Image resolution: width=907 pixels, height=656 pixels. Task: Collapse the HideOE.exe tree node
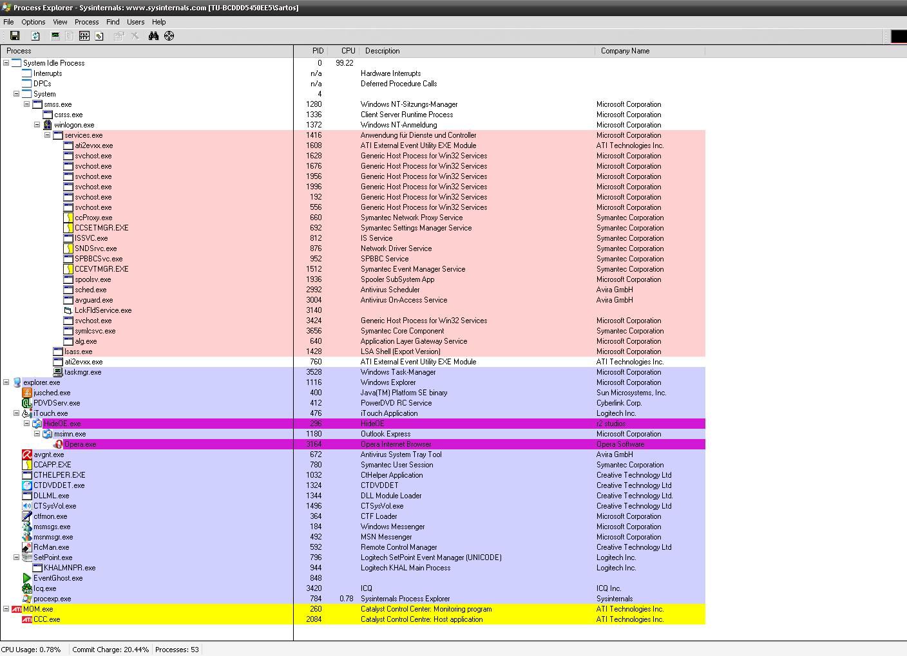point(27,424)
